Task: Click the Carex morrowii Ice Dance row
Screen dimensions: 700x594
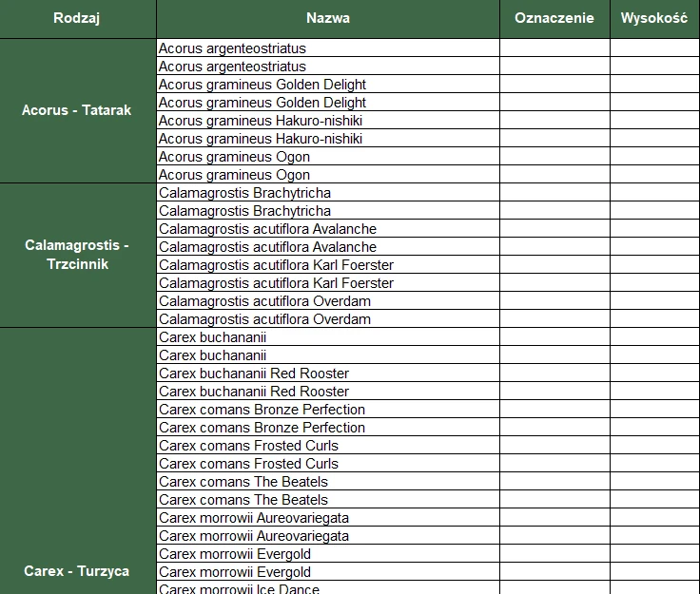Action: tap(328, 587)
